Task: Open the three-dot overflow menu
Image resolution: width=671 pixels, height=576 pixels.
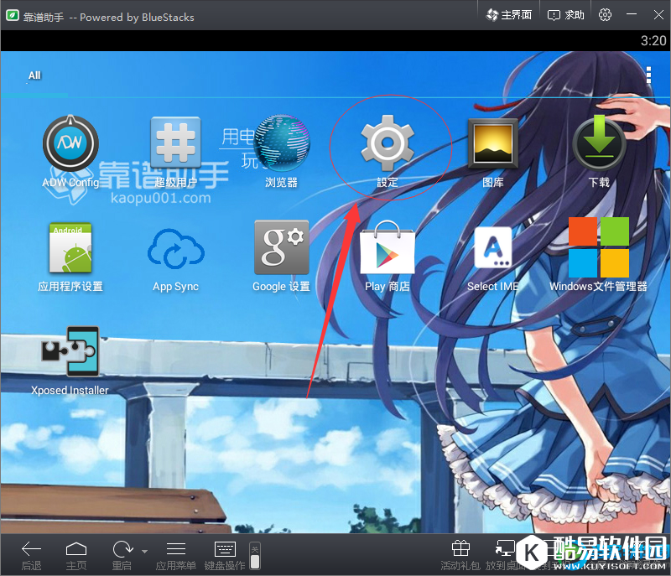Action: click(x=648, y=75)
